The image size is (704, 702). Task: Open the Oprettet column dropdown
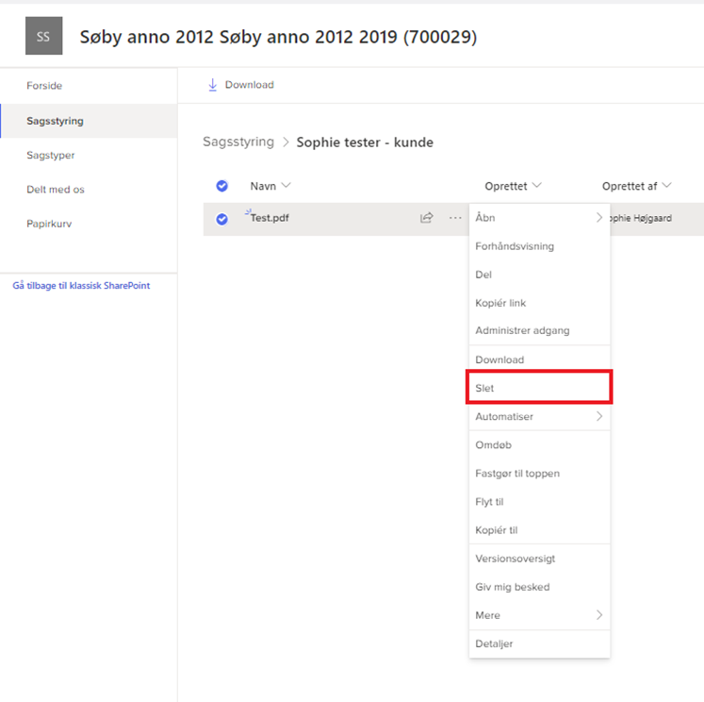[536, 186]
